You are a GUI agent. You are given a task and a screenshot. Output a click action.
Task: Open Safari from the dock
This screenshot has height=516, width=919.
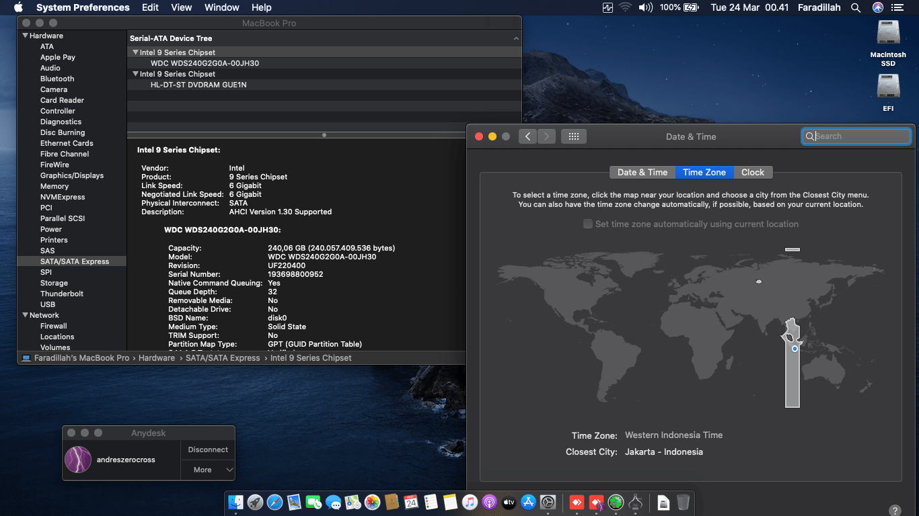click(274, 502)
